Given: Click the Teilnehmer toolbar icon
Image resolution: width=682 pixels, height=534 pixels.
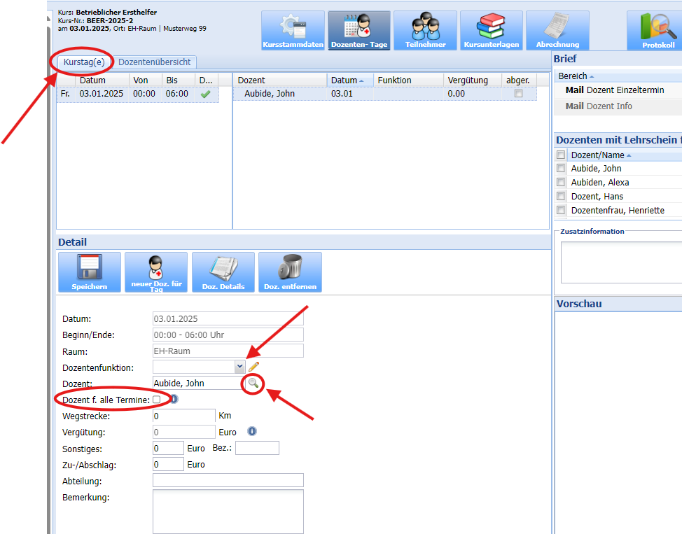Looking at the screenshot, I should pos(425,30).
